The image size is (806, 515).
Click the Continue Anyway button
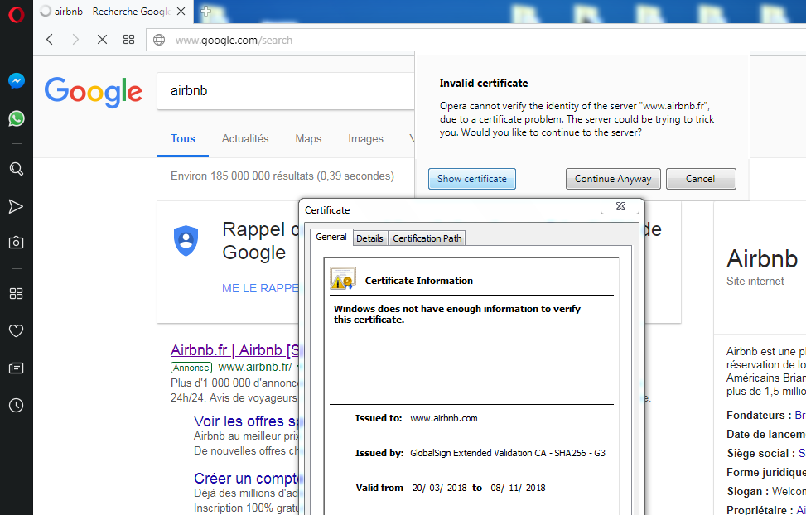coord(613,179)
